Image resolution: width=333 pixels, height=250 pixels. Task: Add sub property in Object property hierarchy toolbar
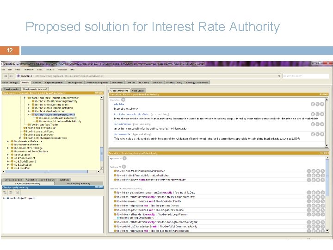coord(5,193)
